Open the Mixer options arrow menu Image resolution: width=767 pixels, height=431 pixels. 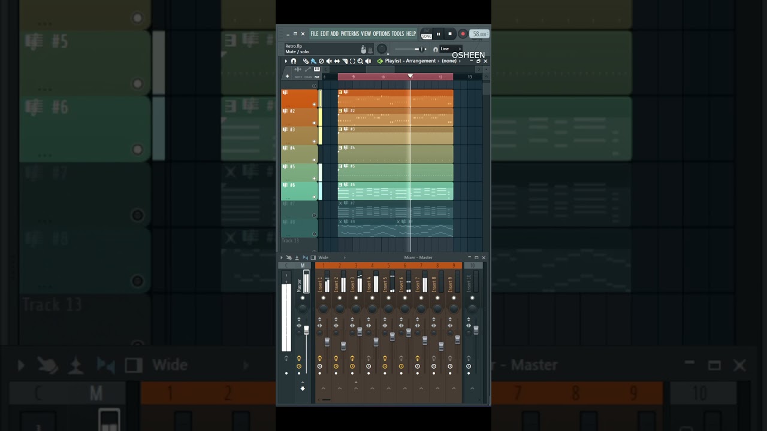[282, 257]
